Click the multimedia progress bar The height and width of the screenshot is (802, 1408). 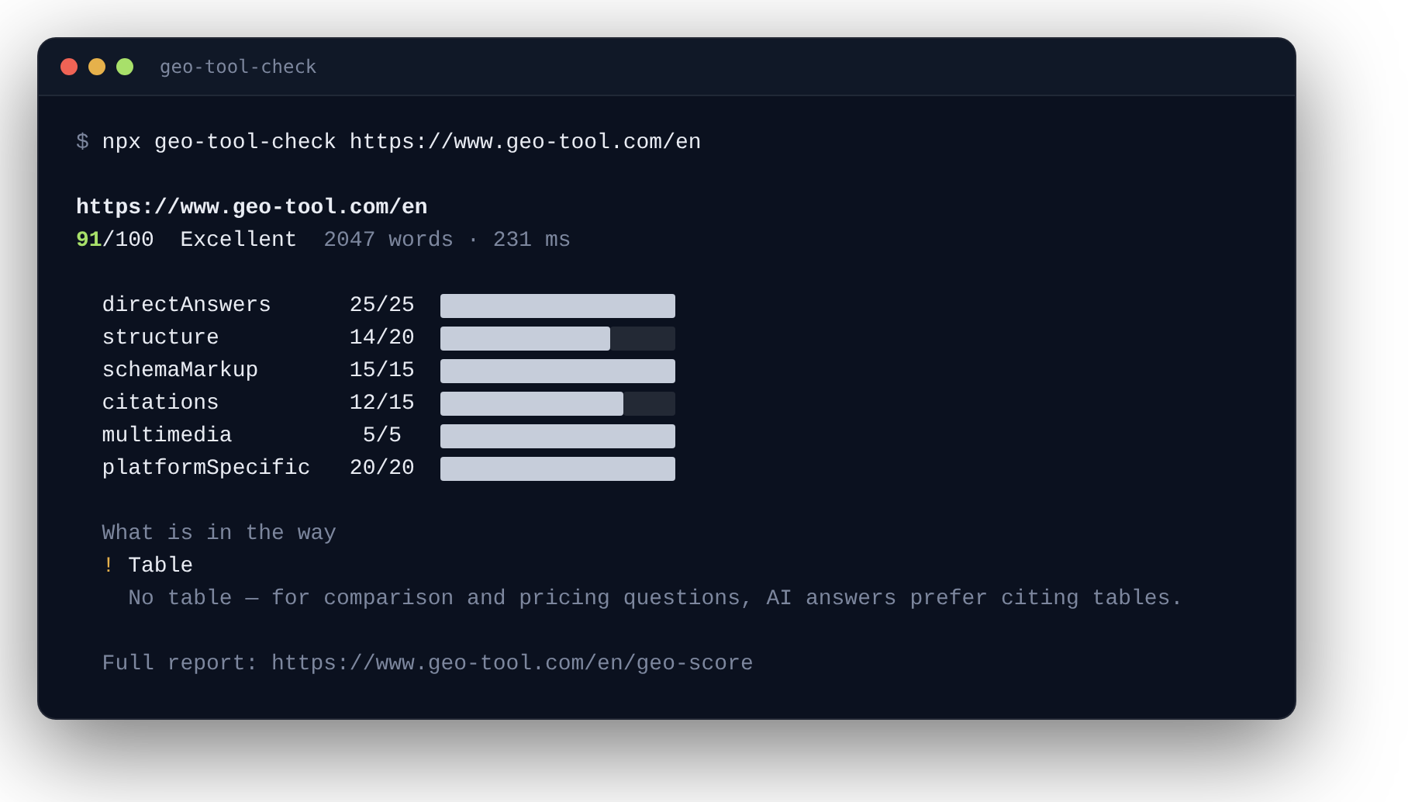(557, 436)
